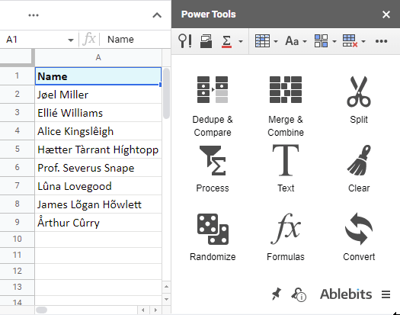The height and width of the screenshot is (315, 400).
Task: Click the Ablebits logo link
Action: tap(346, 294)
